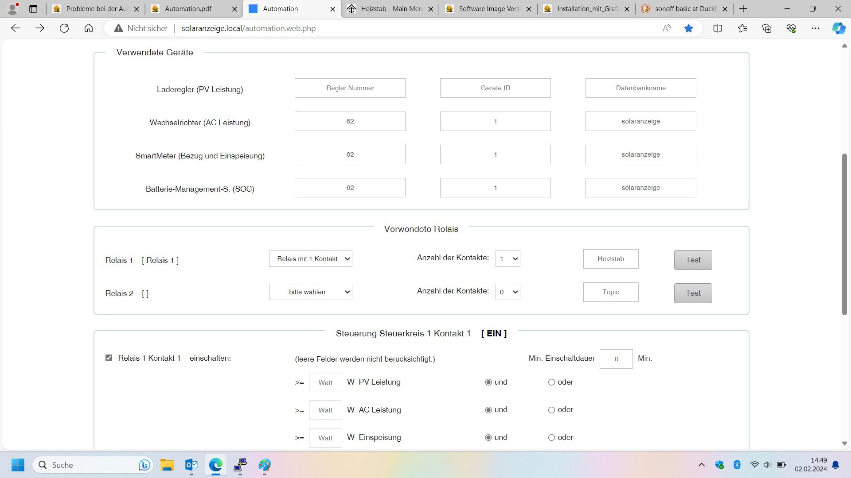Viewport: 851px width, 478px height.
Task: Open the Outlook taskbar icon
Action: click(x=191, y=465)
